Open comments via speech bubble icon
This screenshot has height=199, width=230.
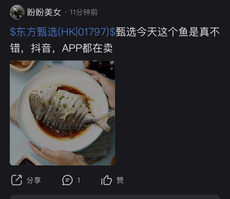click(67, 180)
